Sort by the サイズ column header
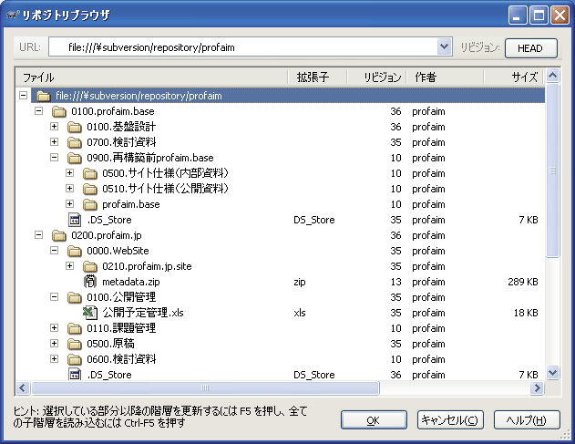Viewport: 575px width, 444px height. (x=513, y=77)
